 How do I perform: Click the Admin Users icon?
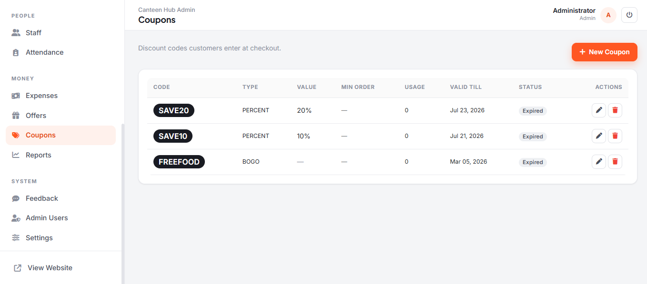(16, 218)
